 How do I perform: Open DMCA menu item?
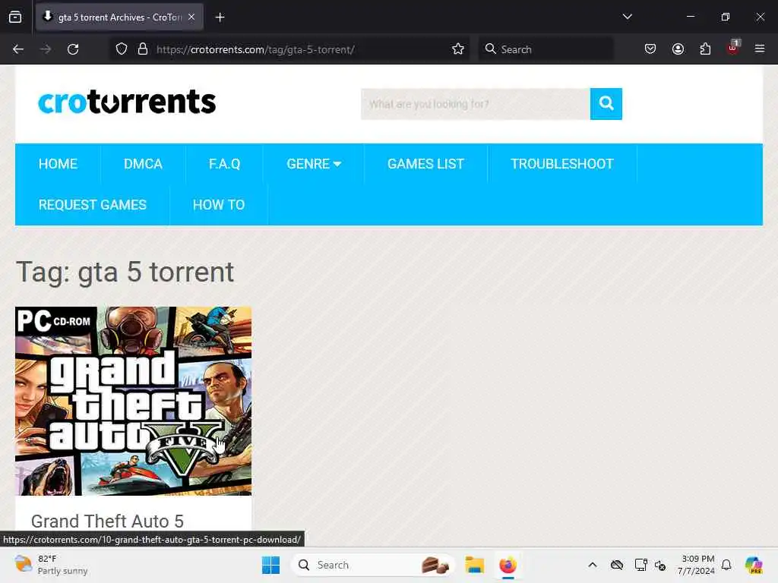click(143, 164)
